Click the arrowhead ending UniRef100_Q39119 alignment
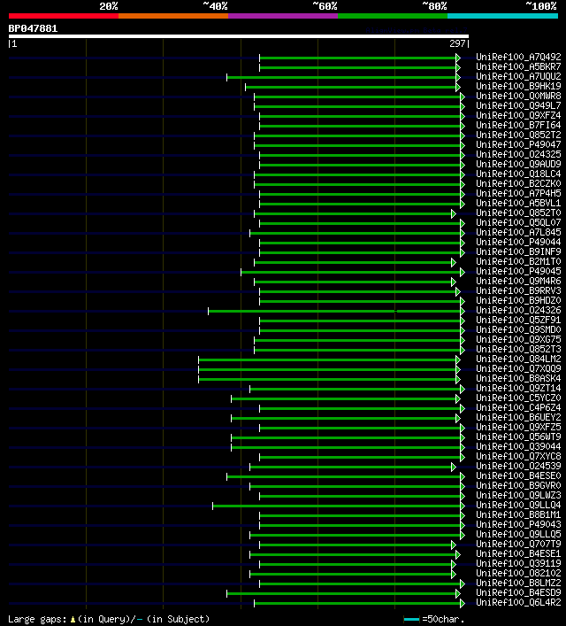The height and width of the screenshot is (626, 566). (454, 565)
